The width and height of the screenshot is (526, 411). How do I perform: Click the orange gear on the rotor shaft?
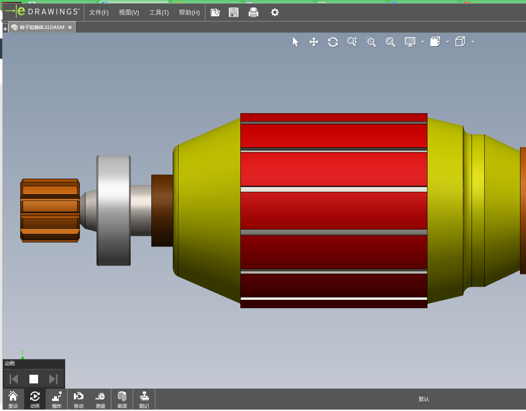click(50, 210)
